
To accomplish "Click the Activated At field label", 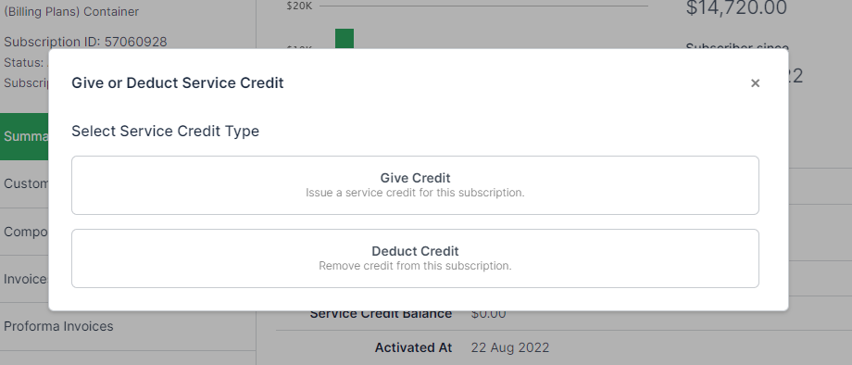I will tap(413, 347).
